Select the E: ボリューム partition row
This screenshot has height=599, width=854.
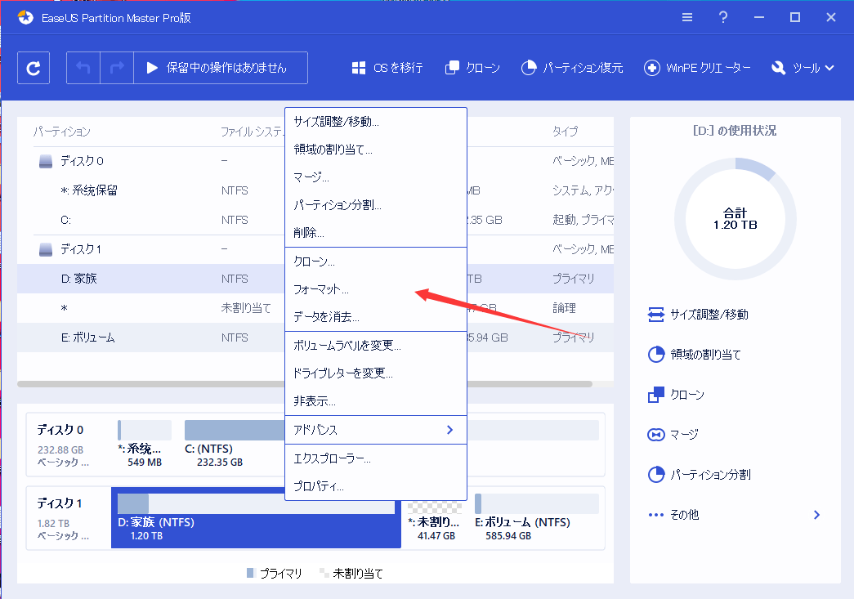315,337
